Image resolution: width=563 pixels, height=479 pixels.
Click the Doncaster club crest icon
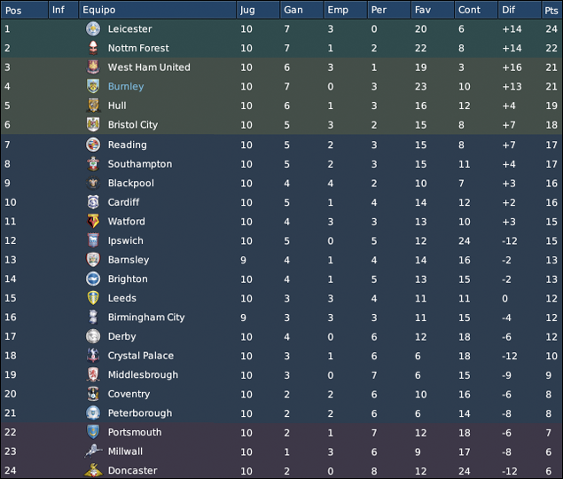pyautogui.click(x=93, y=470)
